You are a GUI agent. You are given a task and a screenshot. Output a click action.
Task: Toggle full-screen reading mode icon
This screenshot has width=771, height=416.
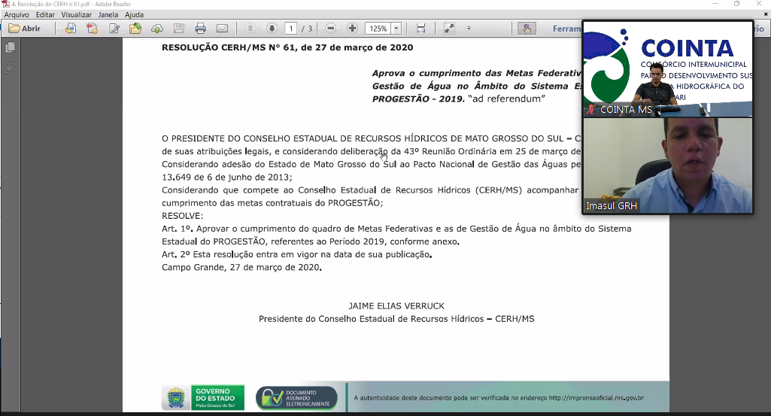tap(449, 29)
